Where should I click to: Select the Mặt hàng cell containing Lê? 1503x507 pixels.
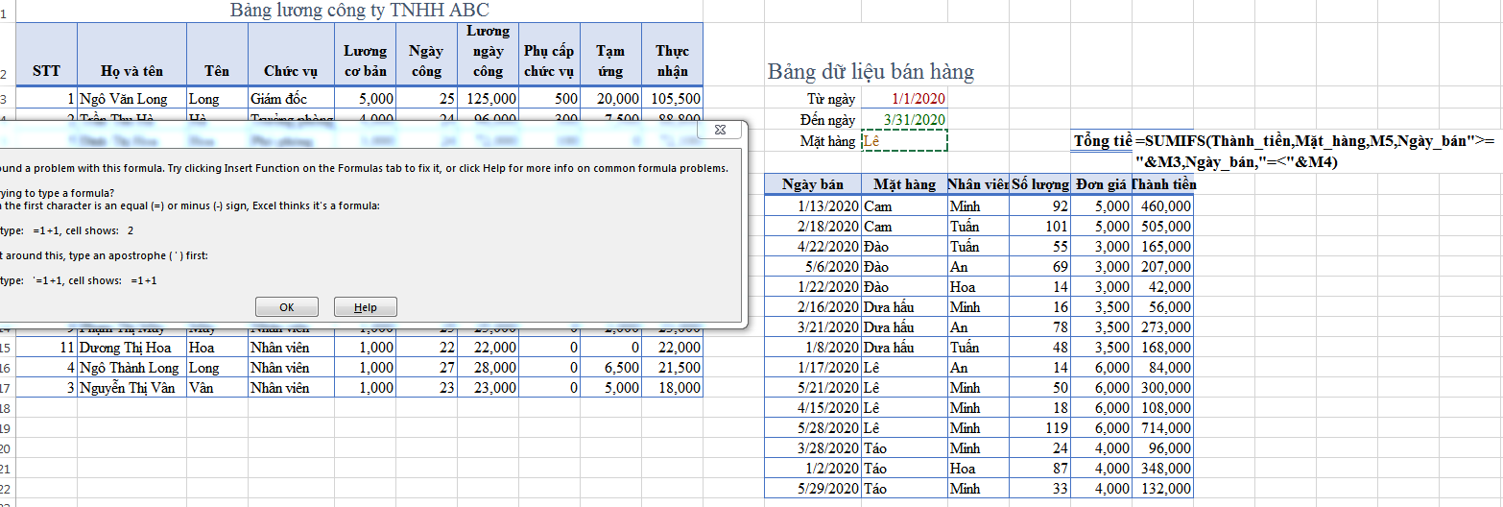pos(904,141)
